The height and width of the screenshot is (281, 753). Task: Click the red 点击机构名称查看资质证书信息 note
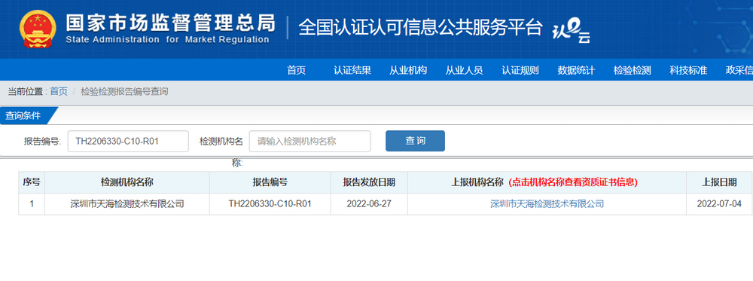[x=573, y=182]
